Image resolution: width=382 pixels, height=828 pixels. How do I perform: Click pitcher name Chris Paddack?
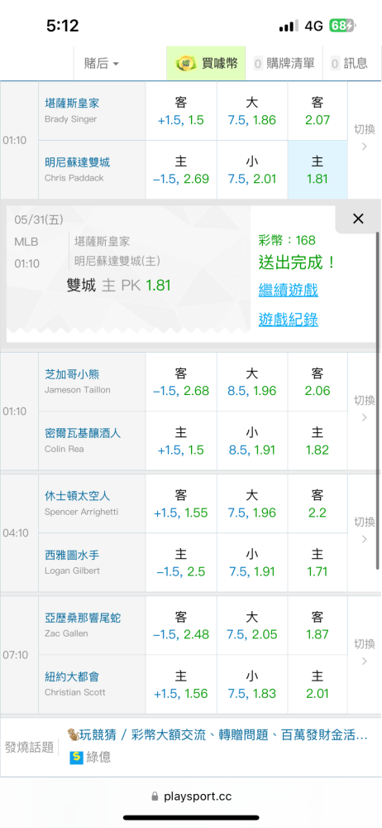[74, 178]
